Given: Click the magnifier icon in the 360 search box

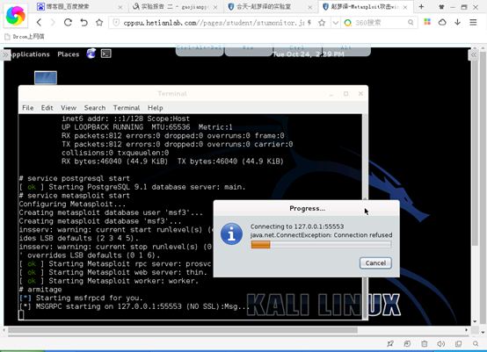Looking at the screenshot, I should [x=411, y=22].
